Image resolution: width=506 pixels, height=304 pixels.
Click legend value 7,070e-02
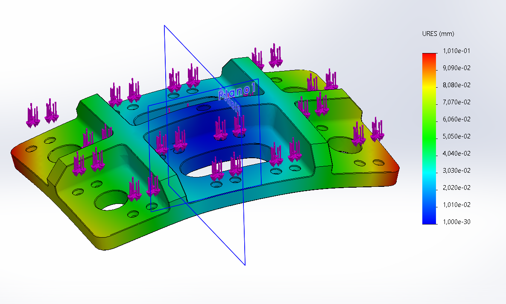tap(456, 102)
